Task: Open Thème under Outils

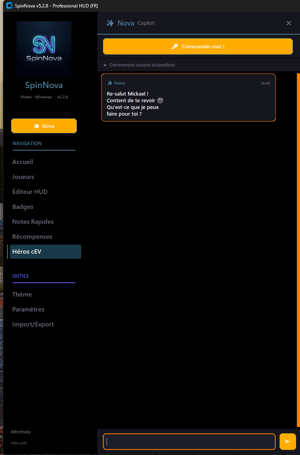Action: tap(22, 294)
